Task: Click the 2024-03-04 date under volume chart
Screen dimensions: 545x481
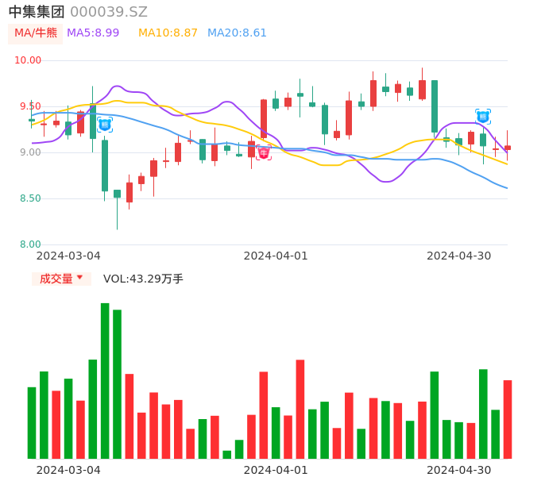Action: (x=68, y=470)
